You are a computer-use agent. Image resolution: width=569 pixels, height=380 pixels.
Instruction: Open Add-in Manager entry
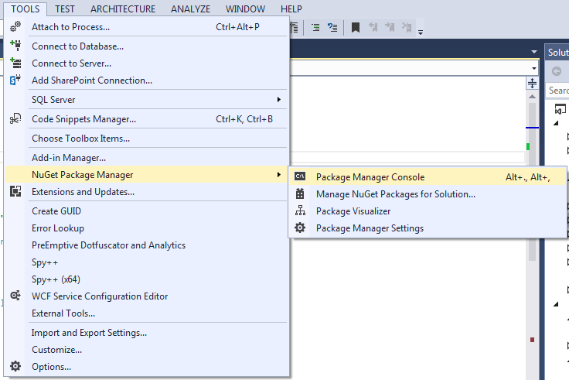pyautogui.click(x=147, y=158)
